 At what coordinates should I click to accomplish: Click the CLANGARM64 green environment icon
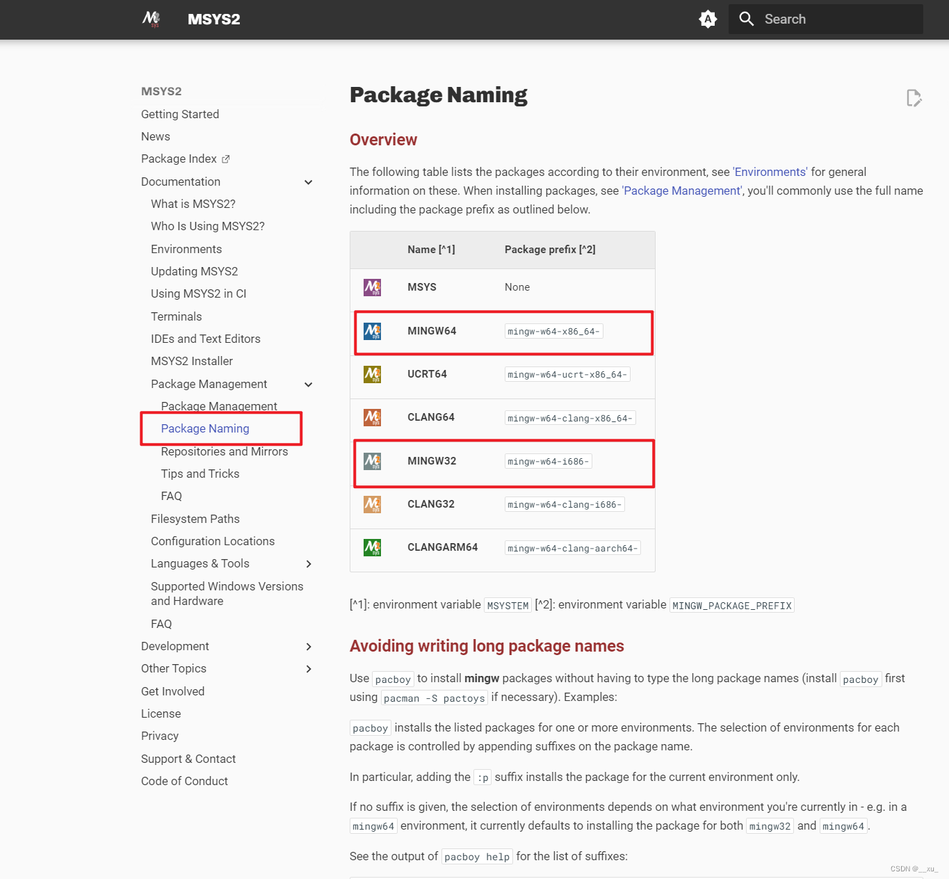(373, 547)
